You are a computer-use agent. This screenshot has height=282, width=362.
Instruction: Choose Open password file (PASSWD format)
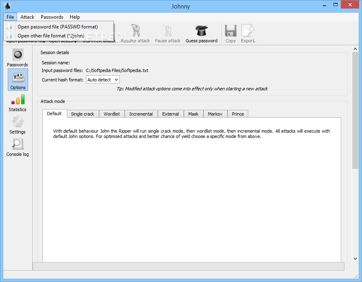[59, 27]
